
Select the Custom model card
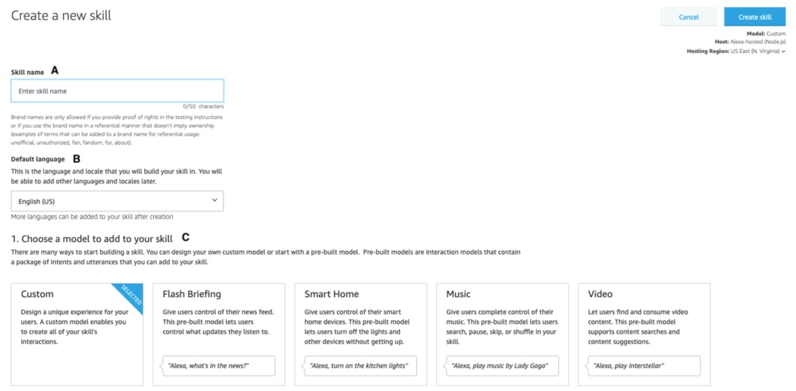[77, 335]
